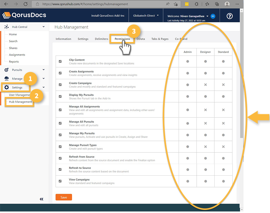
Task: Open the browser profile avatar
Action: [227, 4]
